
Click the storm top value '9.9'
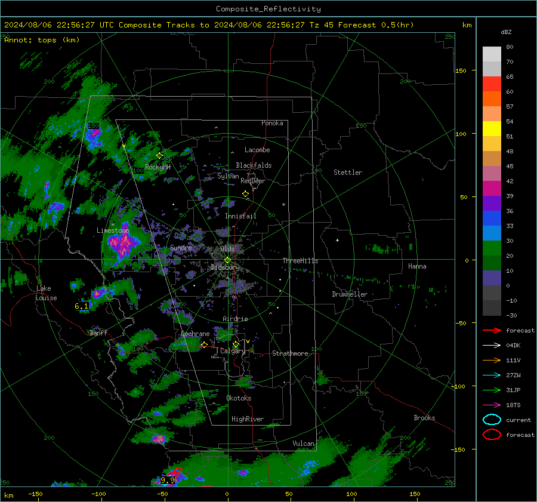coord(168,481)
